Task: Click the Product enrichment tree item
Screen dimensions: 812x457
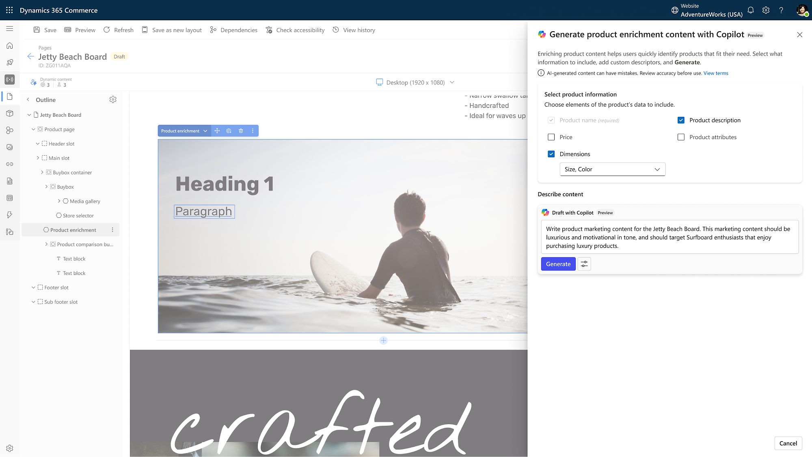Action: point(73,230)
